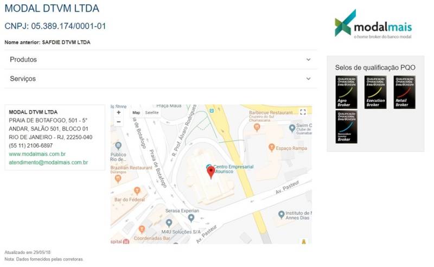Click the M4U Soluções S/A pin
The image size is (434, 267).
tap(169, 223)
